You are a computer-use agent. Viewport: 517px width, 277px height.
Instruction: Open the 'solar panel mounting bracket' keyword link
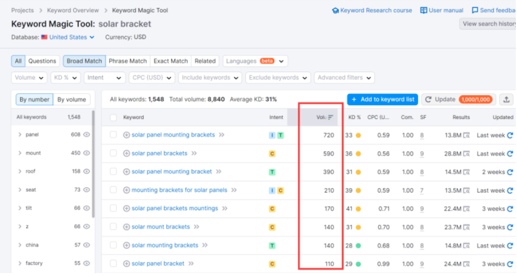pyautogui.click(x=172, y=172)
